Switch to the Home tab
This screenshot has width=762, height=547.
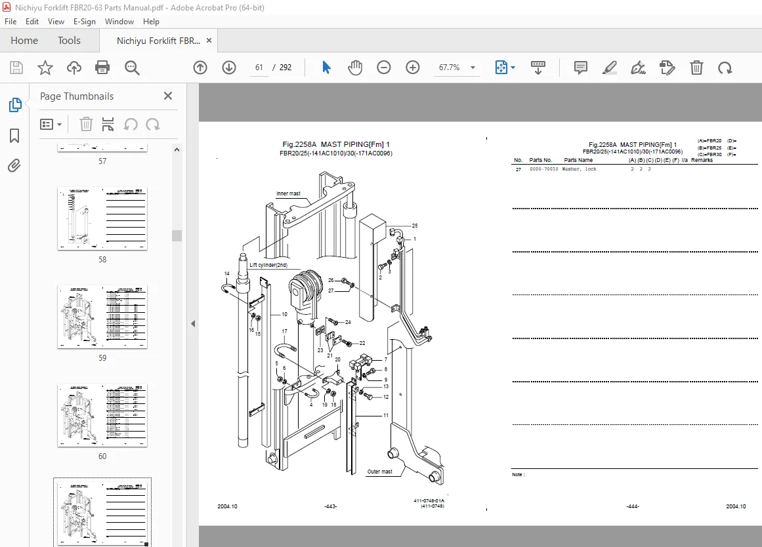[24, 40]
